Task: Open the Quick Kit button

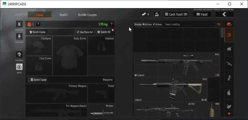Action: 104,32
